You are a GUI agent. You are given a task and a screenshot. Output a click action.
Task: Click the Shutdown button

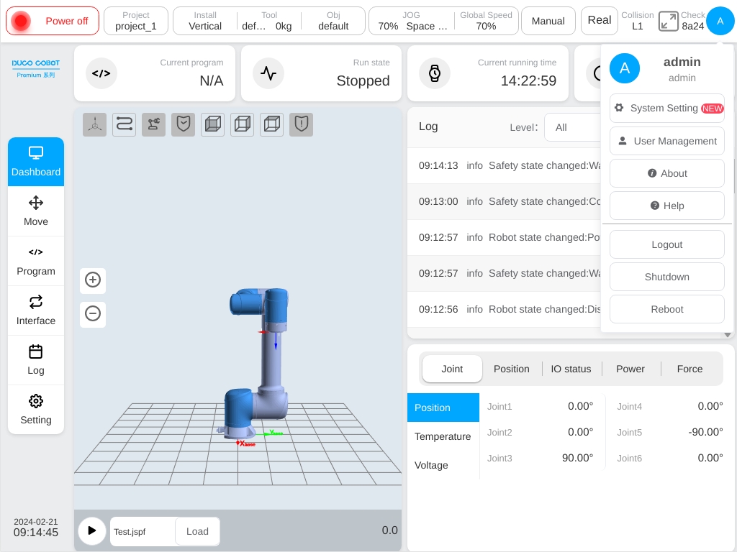click(x=667, y=277)
